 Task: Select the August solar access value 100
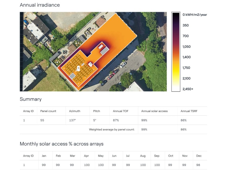143,165
